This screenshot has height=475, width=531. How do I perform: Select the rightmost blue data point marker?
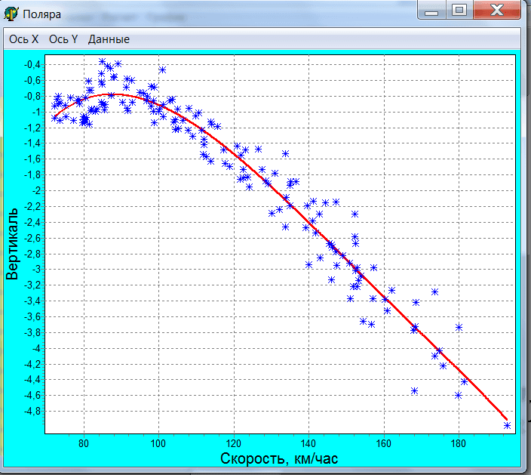507,425
